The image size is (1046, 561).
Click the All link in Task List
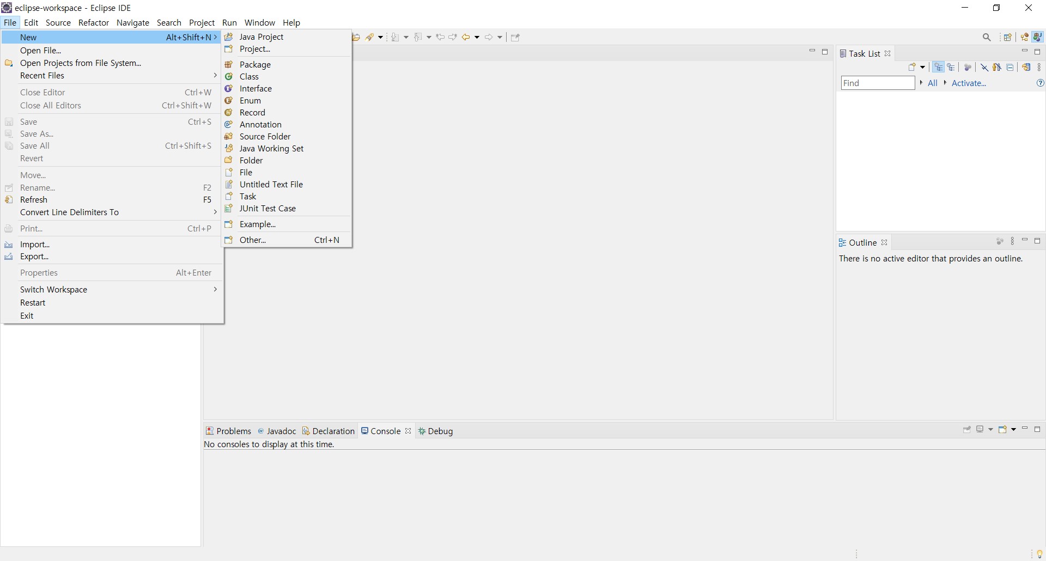[x=933, y=83]
